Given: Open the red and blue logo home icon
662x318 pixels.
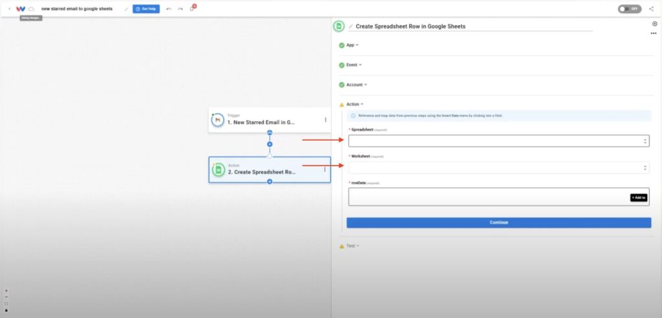Looking at the screenshot, I should click(20, 9).
